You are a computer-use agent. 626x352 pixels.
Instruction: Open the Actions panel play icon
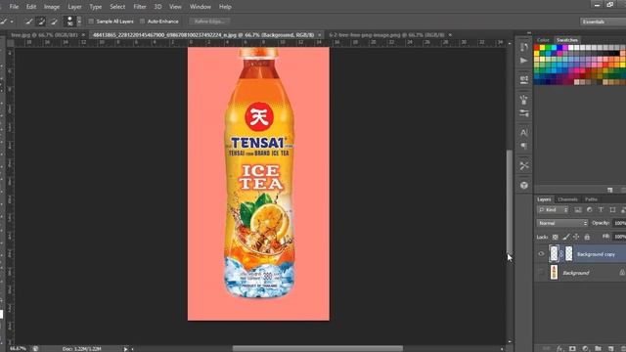click(x=524, y=61)
